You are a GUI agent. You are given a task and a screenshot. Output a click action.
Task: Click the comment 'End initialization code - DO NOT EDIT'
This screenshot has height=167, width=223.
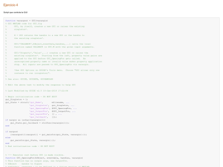click(30, 146)
